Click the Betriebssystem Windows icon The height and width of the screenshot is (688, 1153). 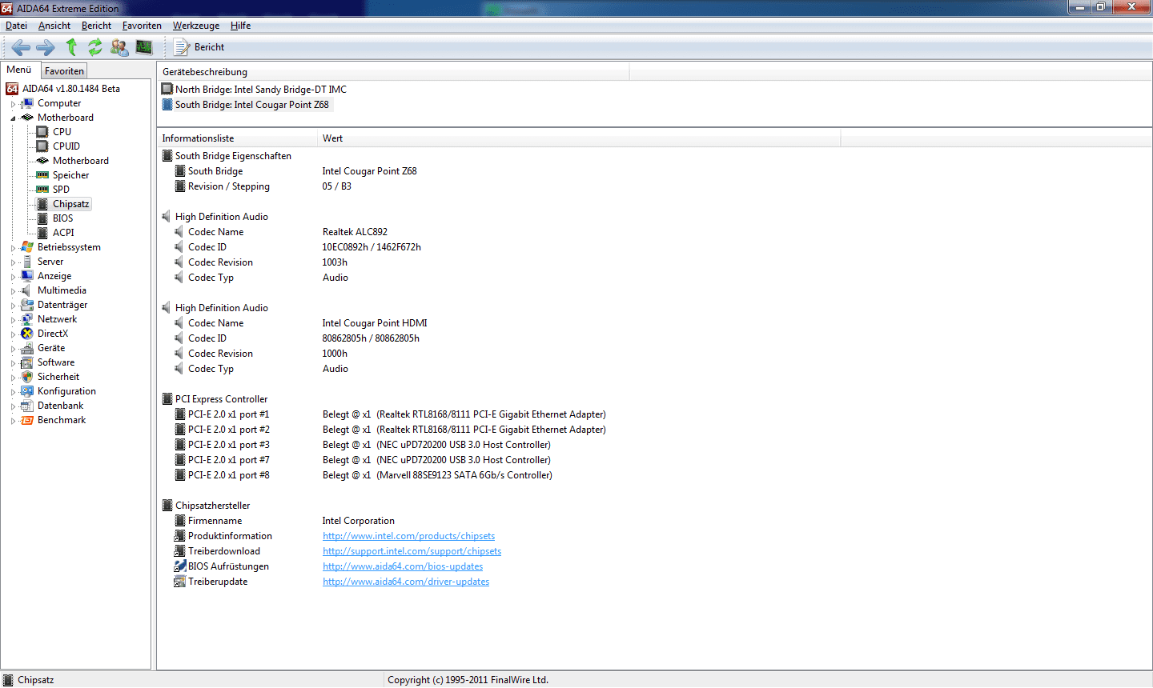27,247
